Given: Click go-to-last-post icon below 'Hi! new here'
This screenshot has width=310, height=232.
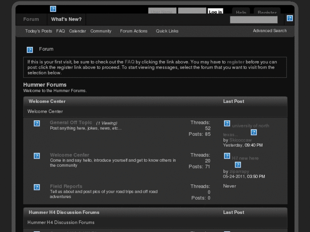Looking at the screenshot, I should [238, 165].
